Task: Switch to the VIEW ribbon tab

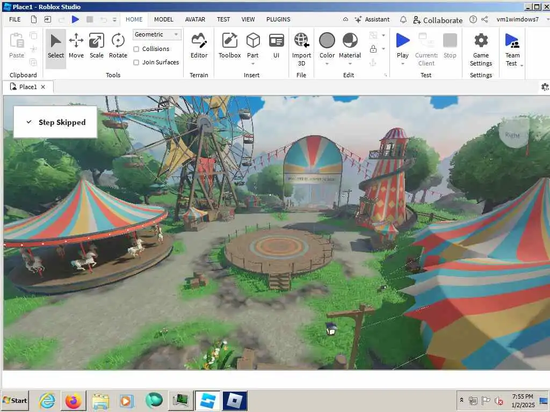Action: pyautogui.click(x=248, y=19)
